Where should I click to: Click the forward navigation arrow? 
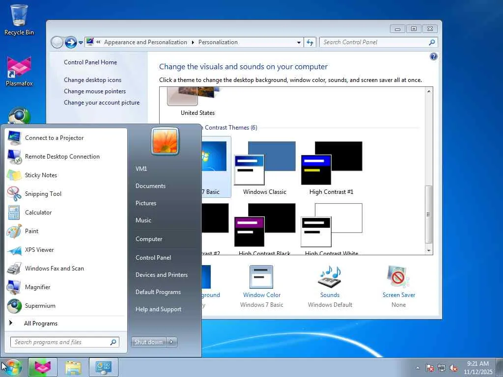(71, 42)
